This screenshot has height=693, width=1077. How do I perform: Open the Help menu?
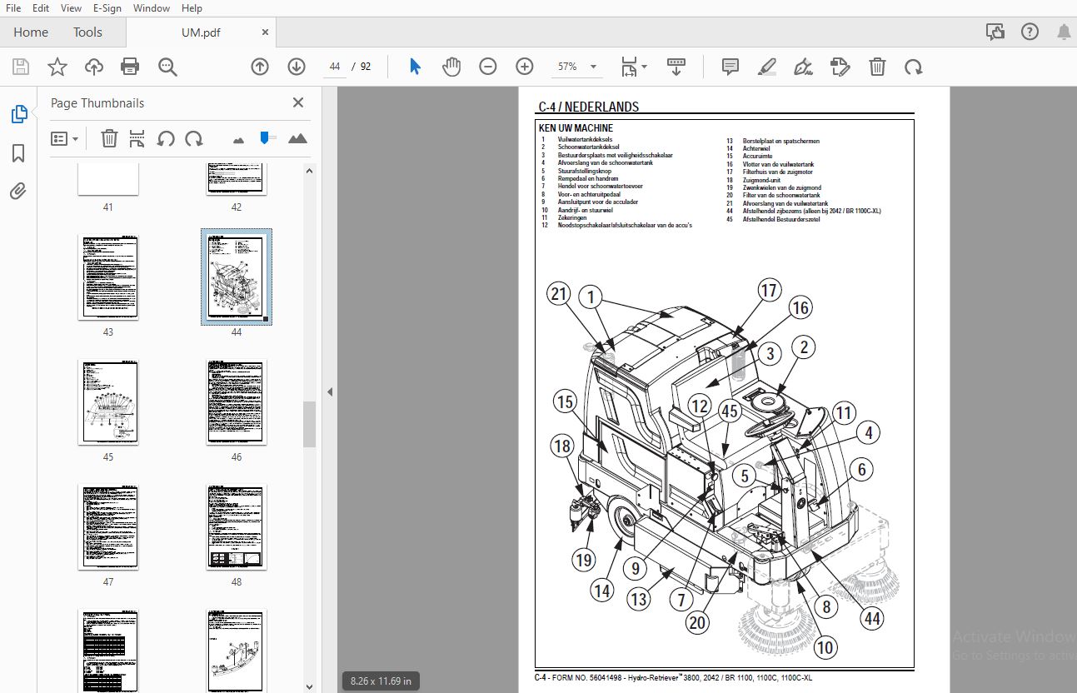[x=192, y=8]
